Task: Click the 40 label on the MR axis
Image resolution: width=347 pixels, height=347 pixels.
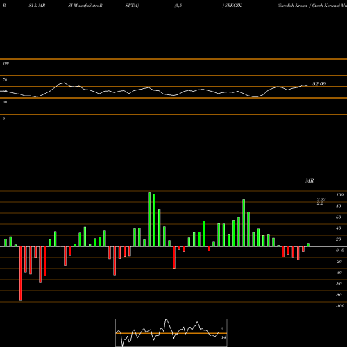Action: pyautogui.click(x=339, y=228)
